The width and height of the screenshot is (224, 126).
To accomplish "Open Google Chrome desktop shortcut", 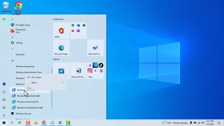I will tap(18, 7).
